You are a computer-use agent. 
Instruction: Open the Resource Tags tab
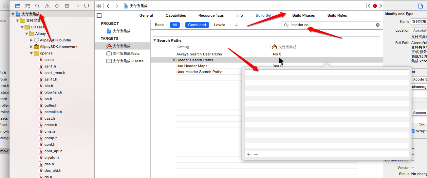[211, 15]
